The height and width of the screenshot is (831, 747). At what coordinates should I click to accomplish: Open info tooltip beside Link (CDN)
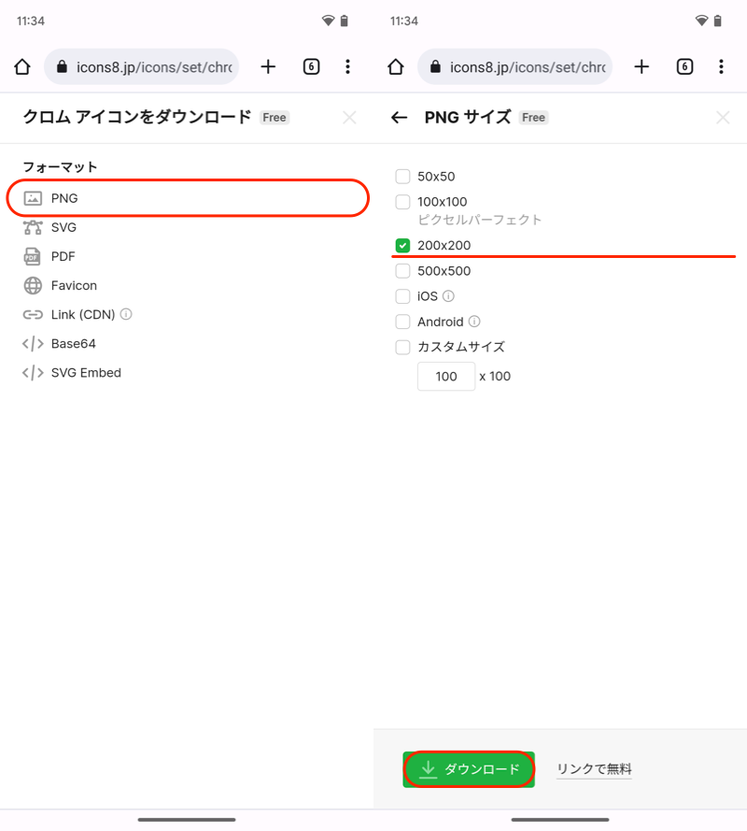[126, 314]
